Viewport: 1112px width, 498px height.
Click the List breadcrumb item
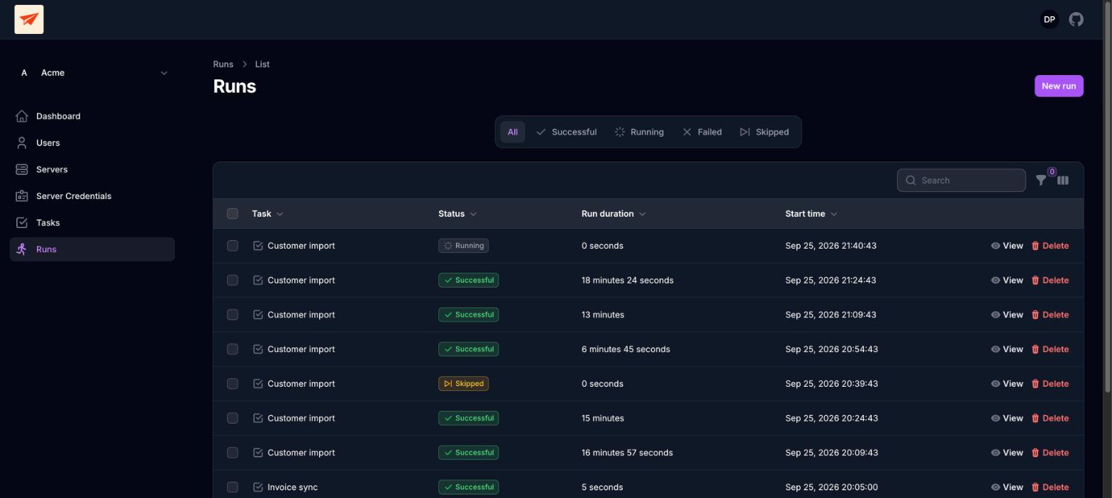coord(262,64)
